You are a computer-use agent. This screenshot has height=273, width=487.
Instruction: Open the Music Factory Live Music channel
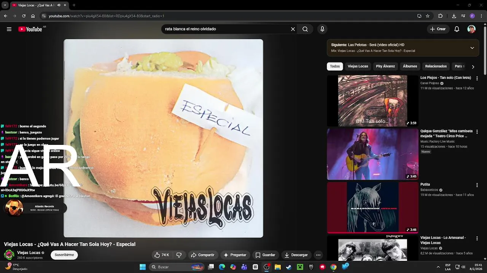click(x=438, y=141)
